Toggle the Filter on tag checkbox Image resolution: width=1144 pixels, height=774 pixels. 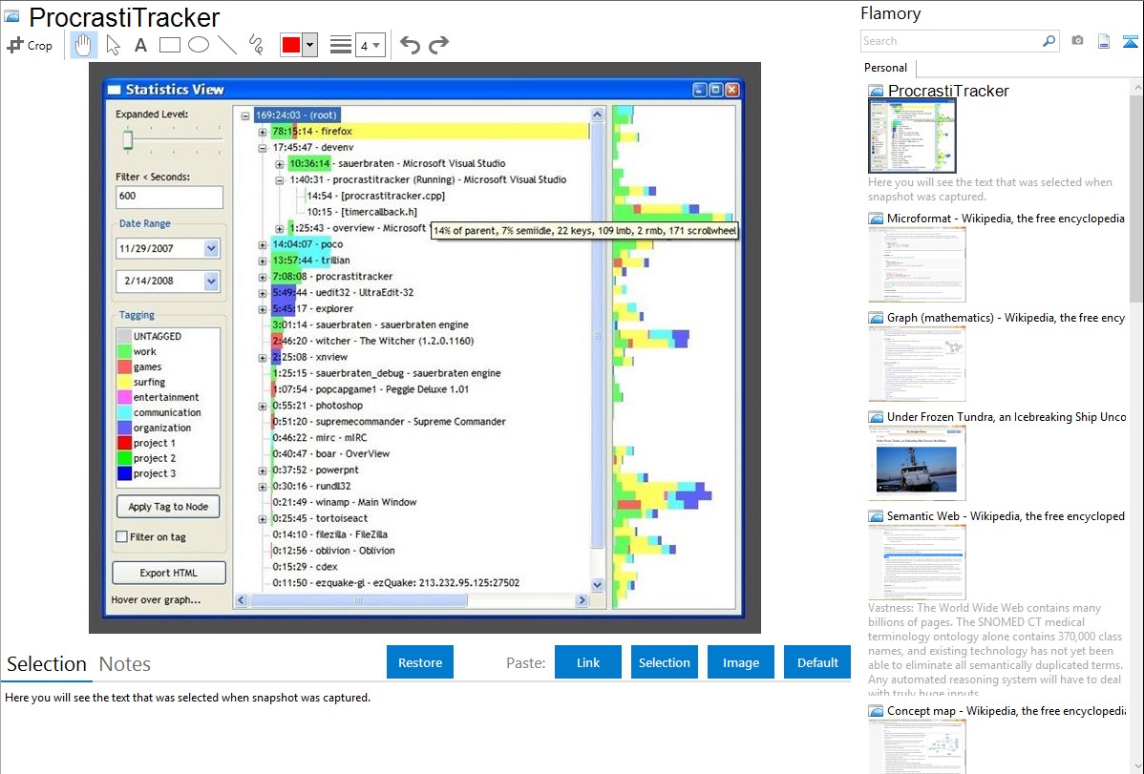point(122,537)
